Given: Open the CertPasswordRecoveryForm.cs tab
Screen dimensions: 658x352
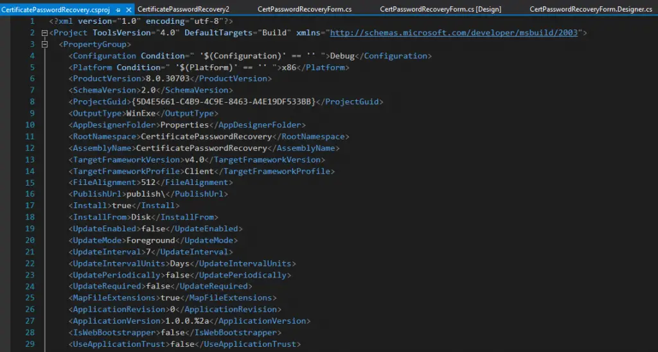Looking at the screenshot, I should click(x=296, y=10).
